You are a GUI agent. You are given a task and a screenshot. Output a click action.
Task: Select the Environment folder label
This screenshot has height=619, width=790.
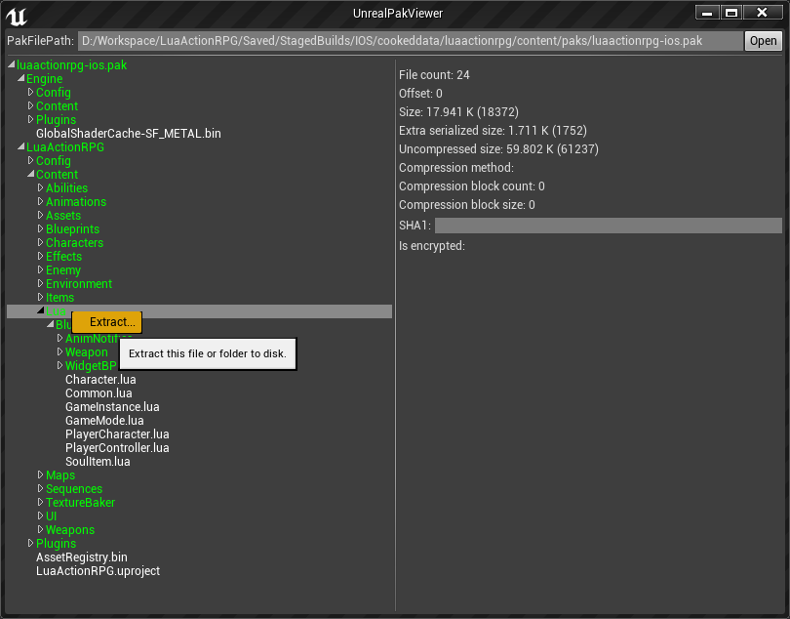point(79,283)
